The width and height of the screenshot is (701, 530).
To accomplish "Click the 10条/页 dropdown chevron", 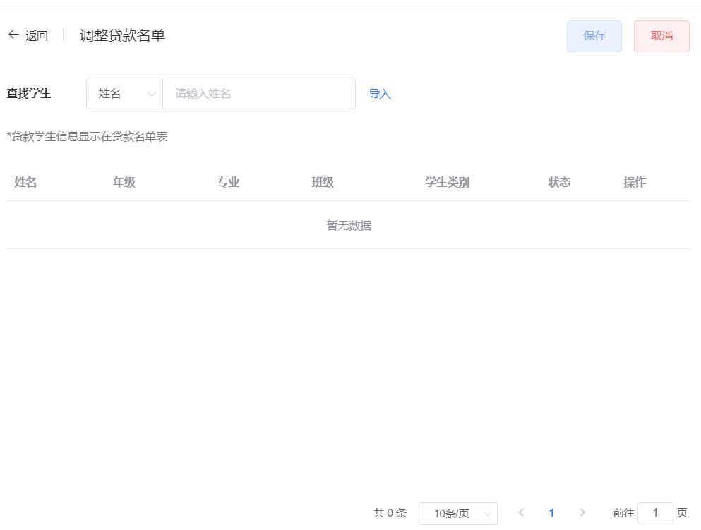I will point(486,513).
